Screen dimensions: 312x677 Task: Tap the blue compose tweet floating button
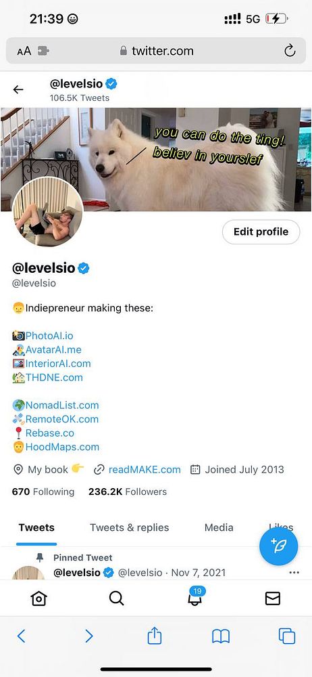point(278,545)
